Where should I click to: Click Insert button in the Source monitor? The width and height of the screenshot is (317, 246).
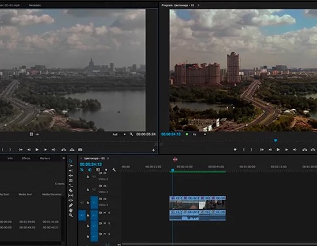(64, 150)
